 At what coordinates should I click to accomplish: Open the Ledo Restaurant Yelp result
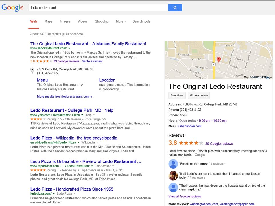coord(72,110)
